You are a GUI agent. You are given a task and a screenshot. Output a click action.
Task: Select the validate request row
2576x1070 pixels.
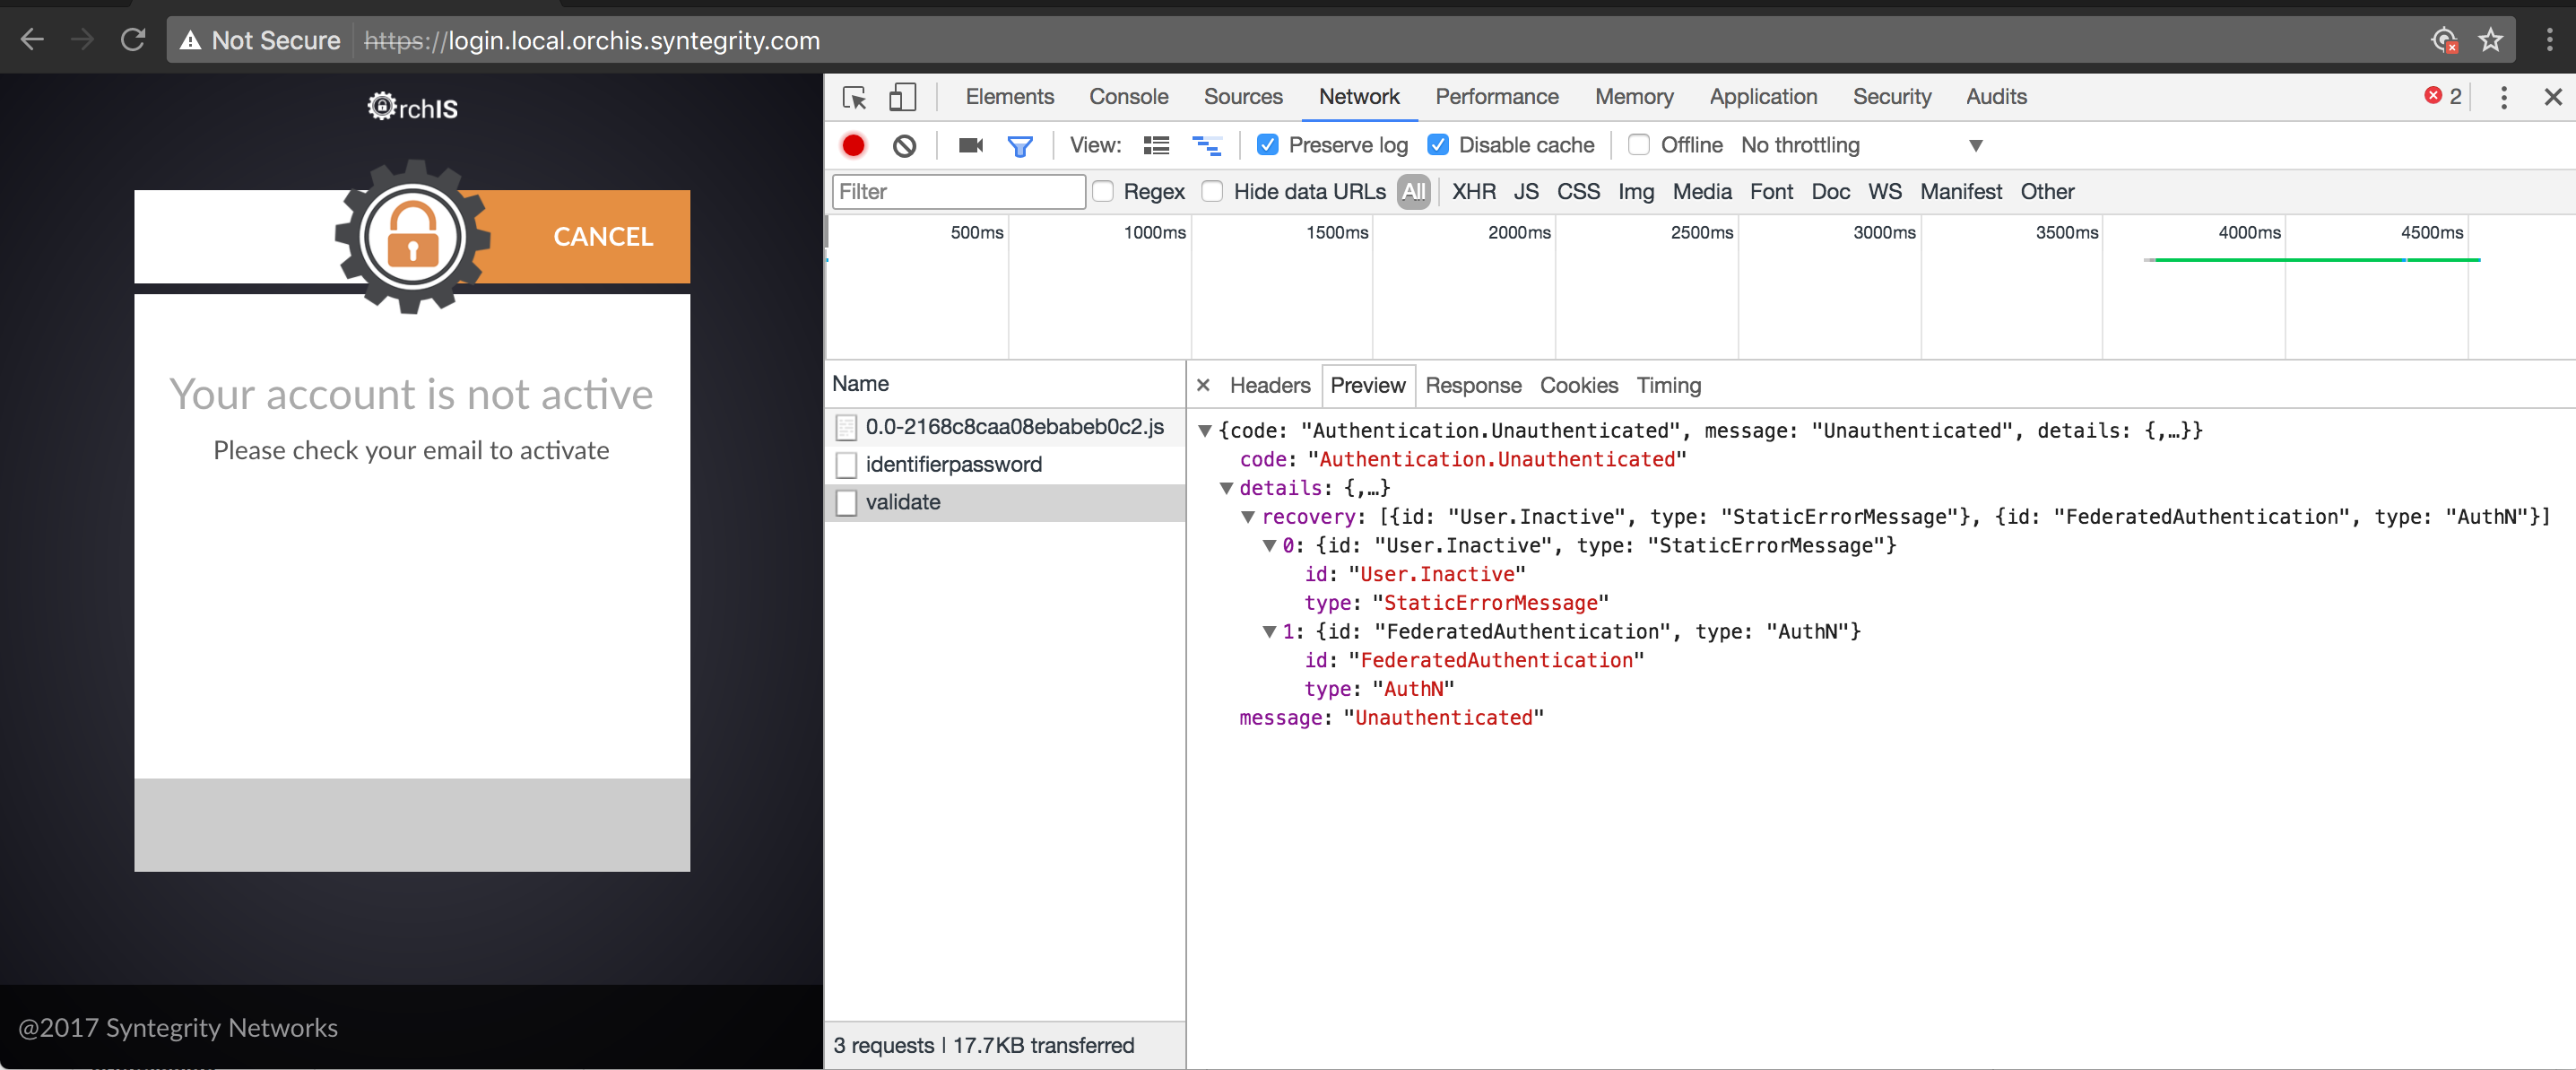coord(1005,502)
